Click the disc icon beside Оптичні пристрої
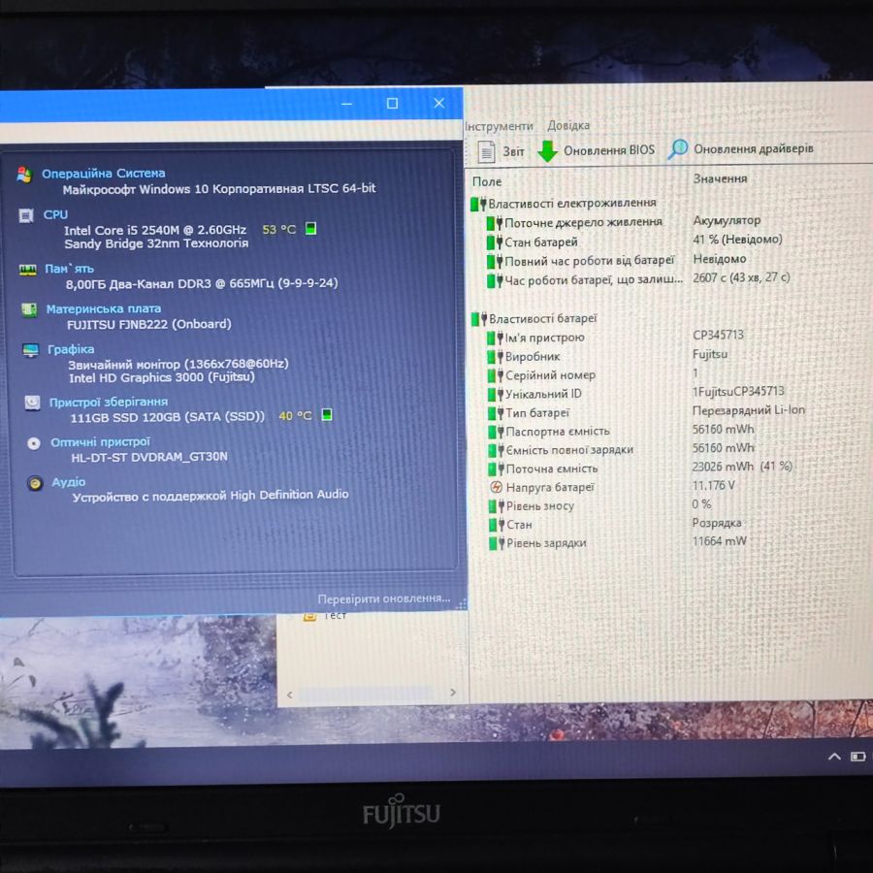Screen dimensions: 873x873 [34, 443]
